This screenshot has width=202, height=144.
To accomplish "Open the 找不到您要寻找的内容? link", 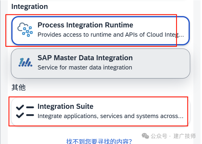I will pos(99,141).
